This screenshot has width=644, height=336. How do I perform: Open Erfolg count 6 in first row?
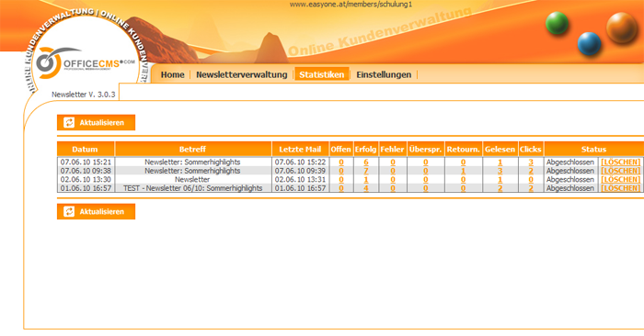366,162
